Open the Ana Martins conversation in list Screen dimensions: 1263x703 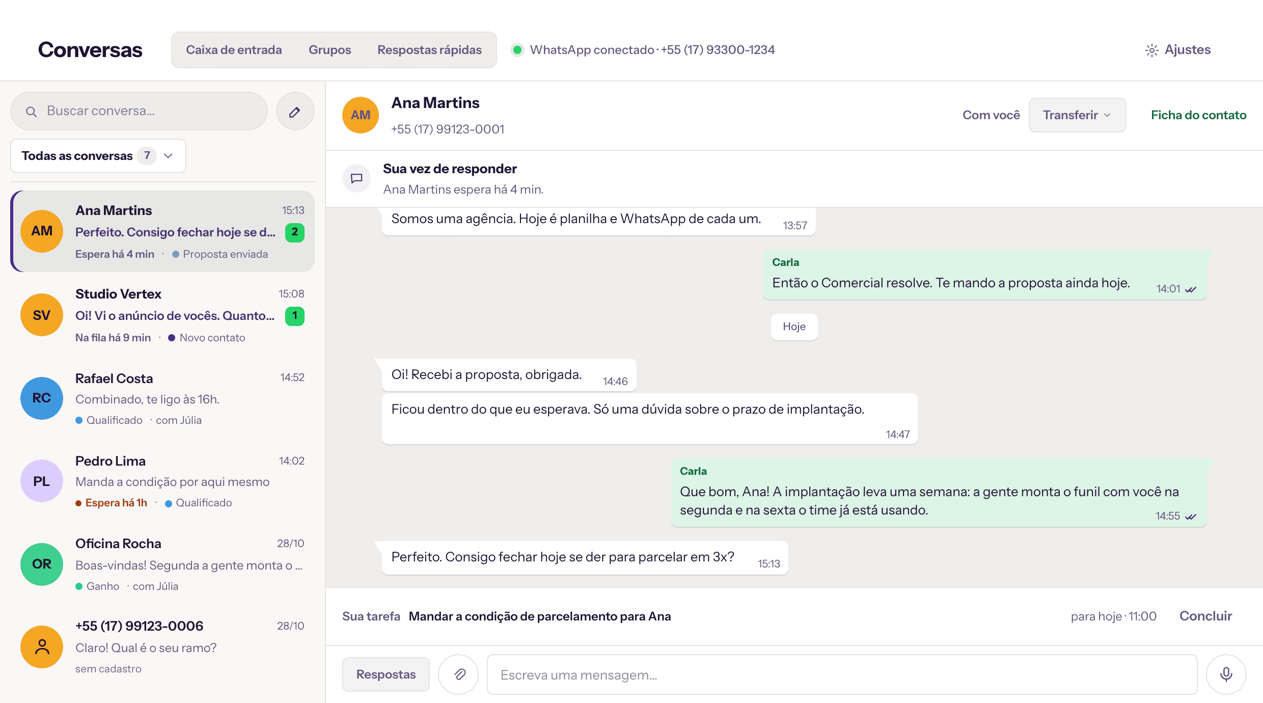tap(163, 231)
